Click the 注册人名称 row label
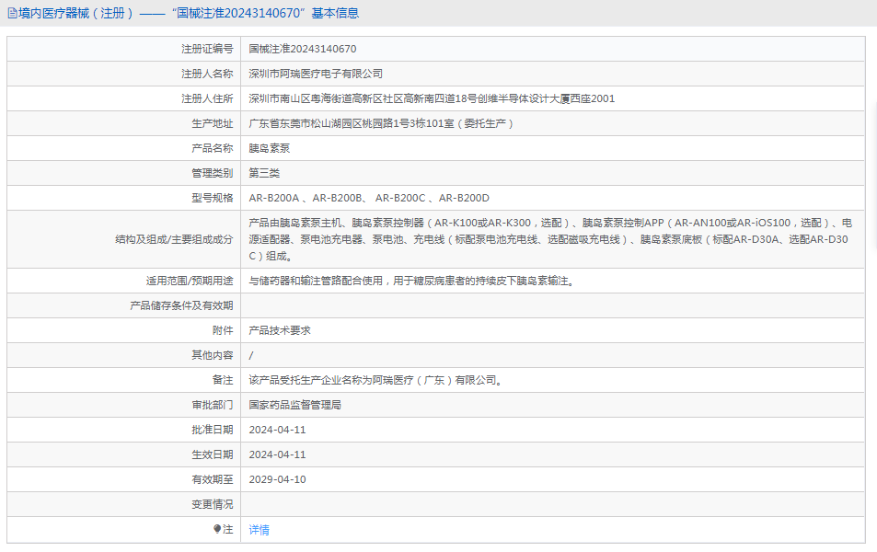Screen dimensions: 877x552 click(x=207, y=74)
